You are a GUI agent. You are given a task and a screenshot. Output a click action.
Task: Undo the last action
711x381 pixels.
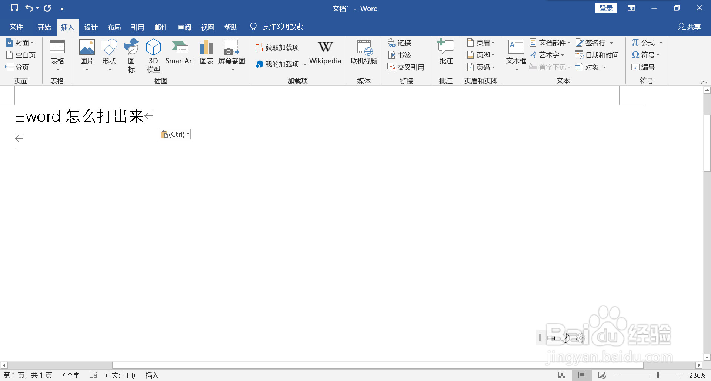coord(29,8)
